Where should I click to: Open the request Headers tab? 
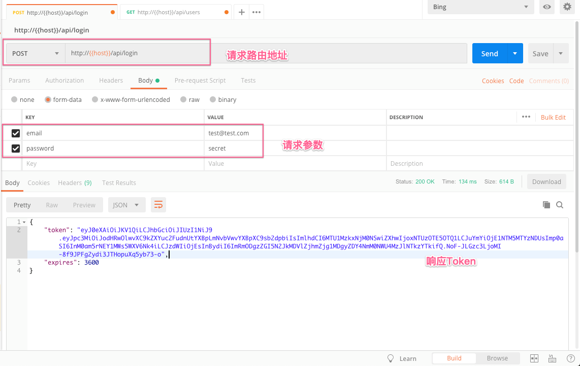pos(111,80)
